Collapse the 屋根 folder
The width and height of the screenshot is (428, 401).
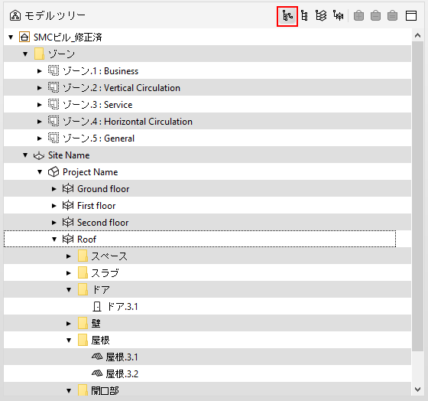coord(69,341)
